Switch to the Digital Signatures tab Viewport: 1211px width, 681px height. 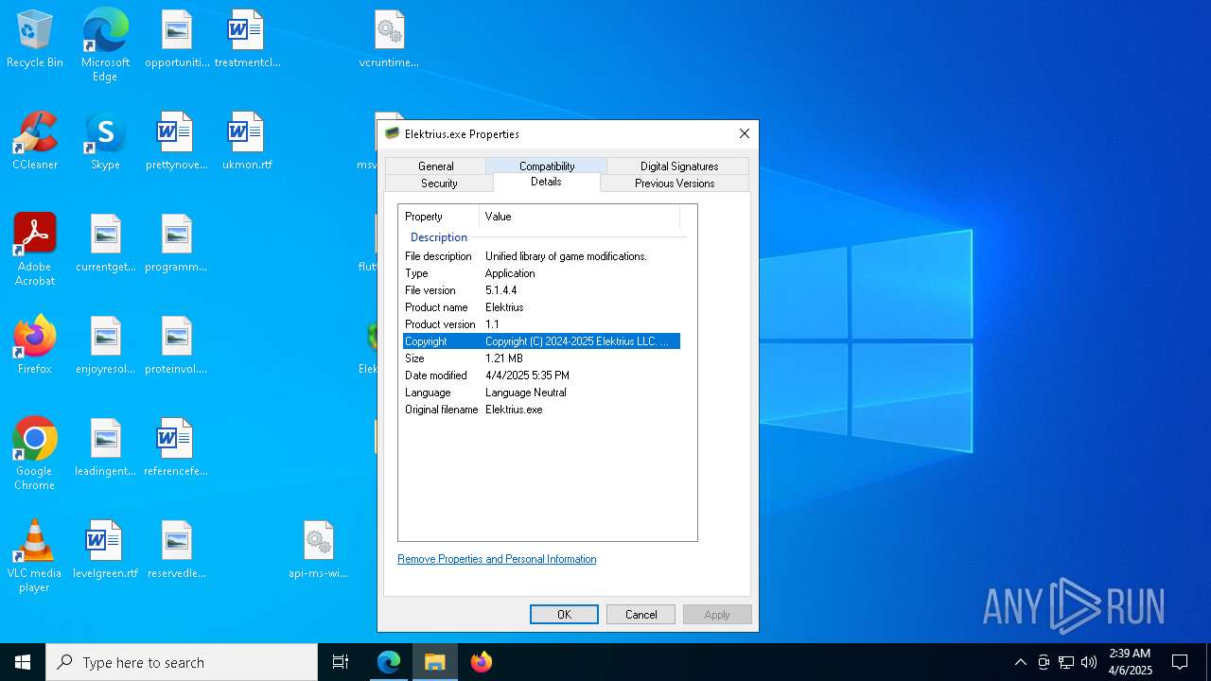tap(679, 166)
